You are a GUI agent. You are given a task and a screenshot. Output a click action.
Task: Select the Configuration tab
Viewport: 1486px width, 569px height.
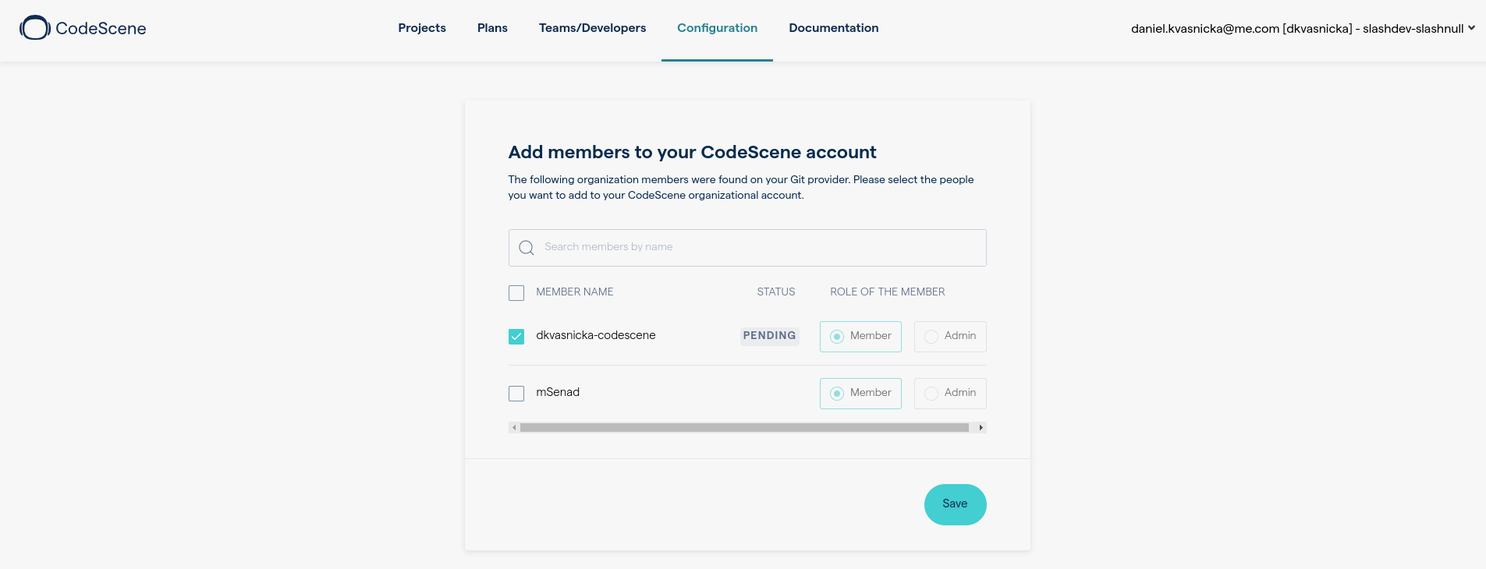coord(717,27)
